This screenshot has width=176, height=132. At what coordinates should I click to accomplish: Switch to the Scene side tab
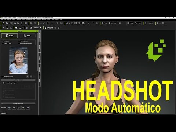[x=40, y=81]
